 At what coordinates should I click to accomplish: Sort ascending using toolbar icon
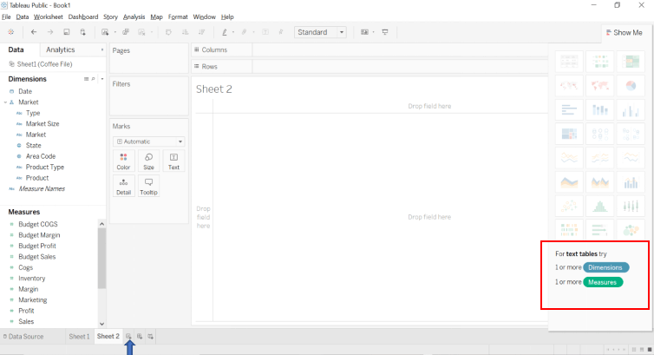click(186, 32)
